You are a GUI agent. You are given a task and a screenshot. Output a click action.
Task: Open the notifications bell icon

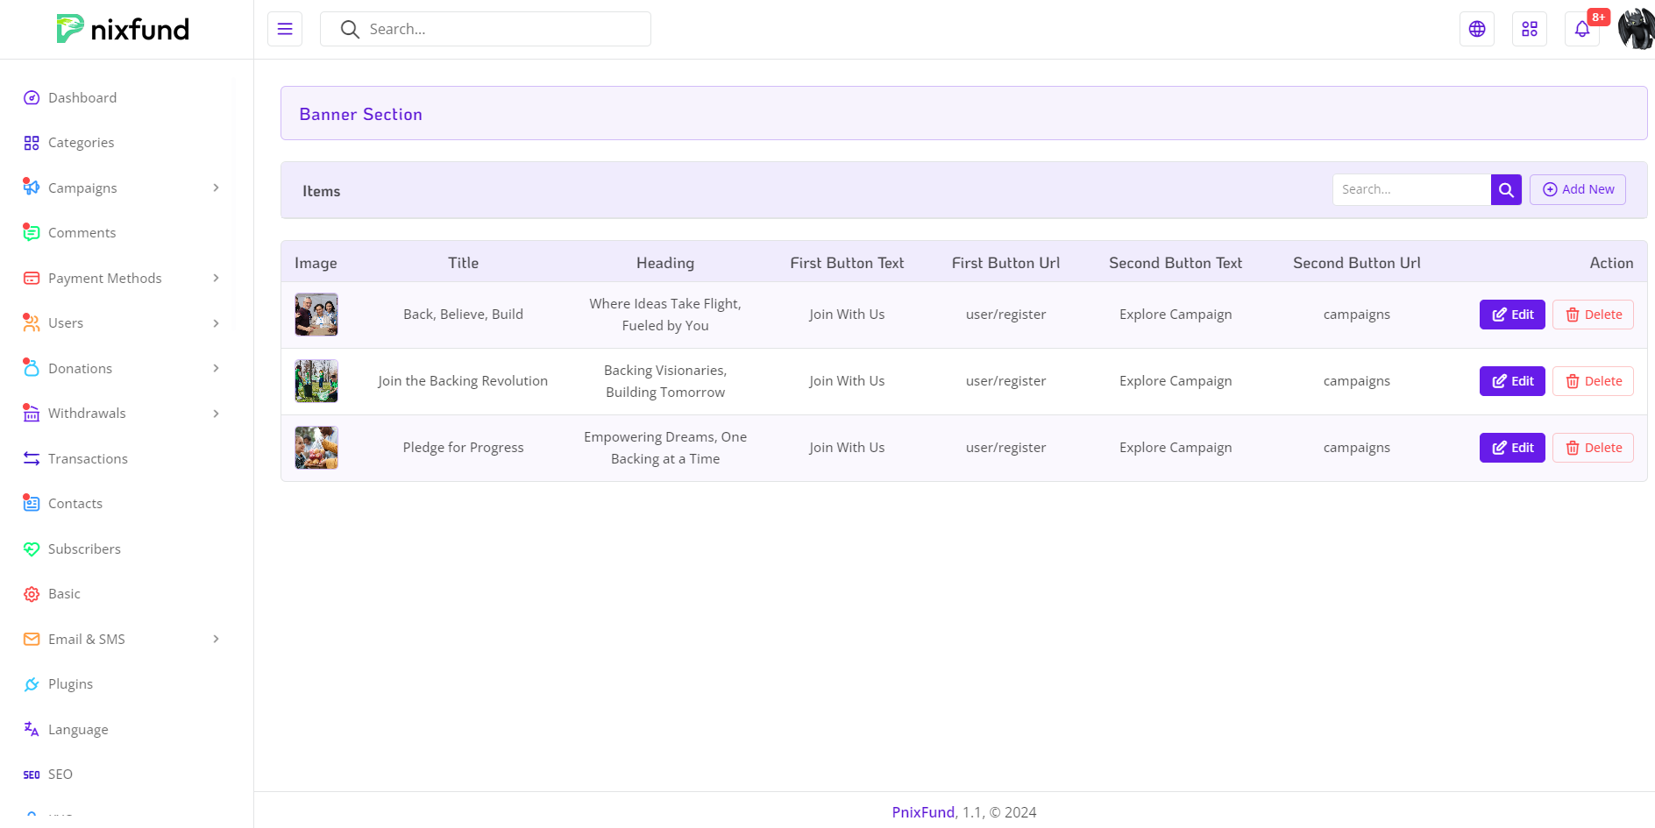tap(1582, 29)
